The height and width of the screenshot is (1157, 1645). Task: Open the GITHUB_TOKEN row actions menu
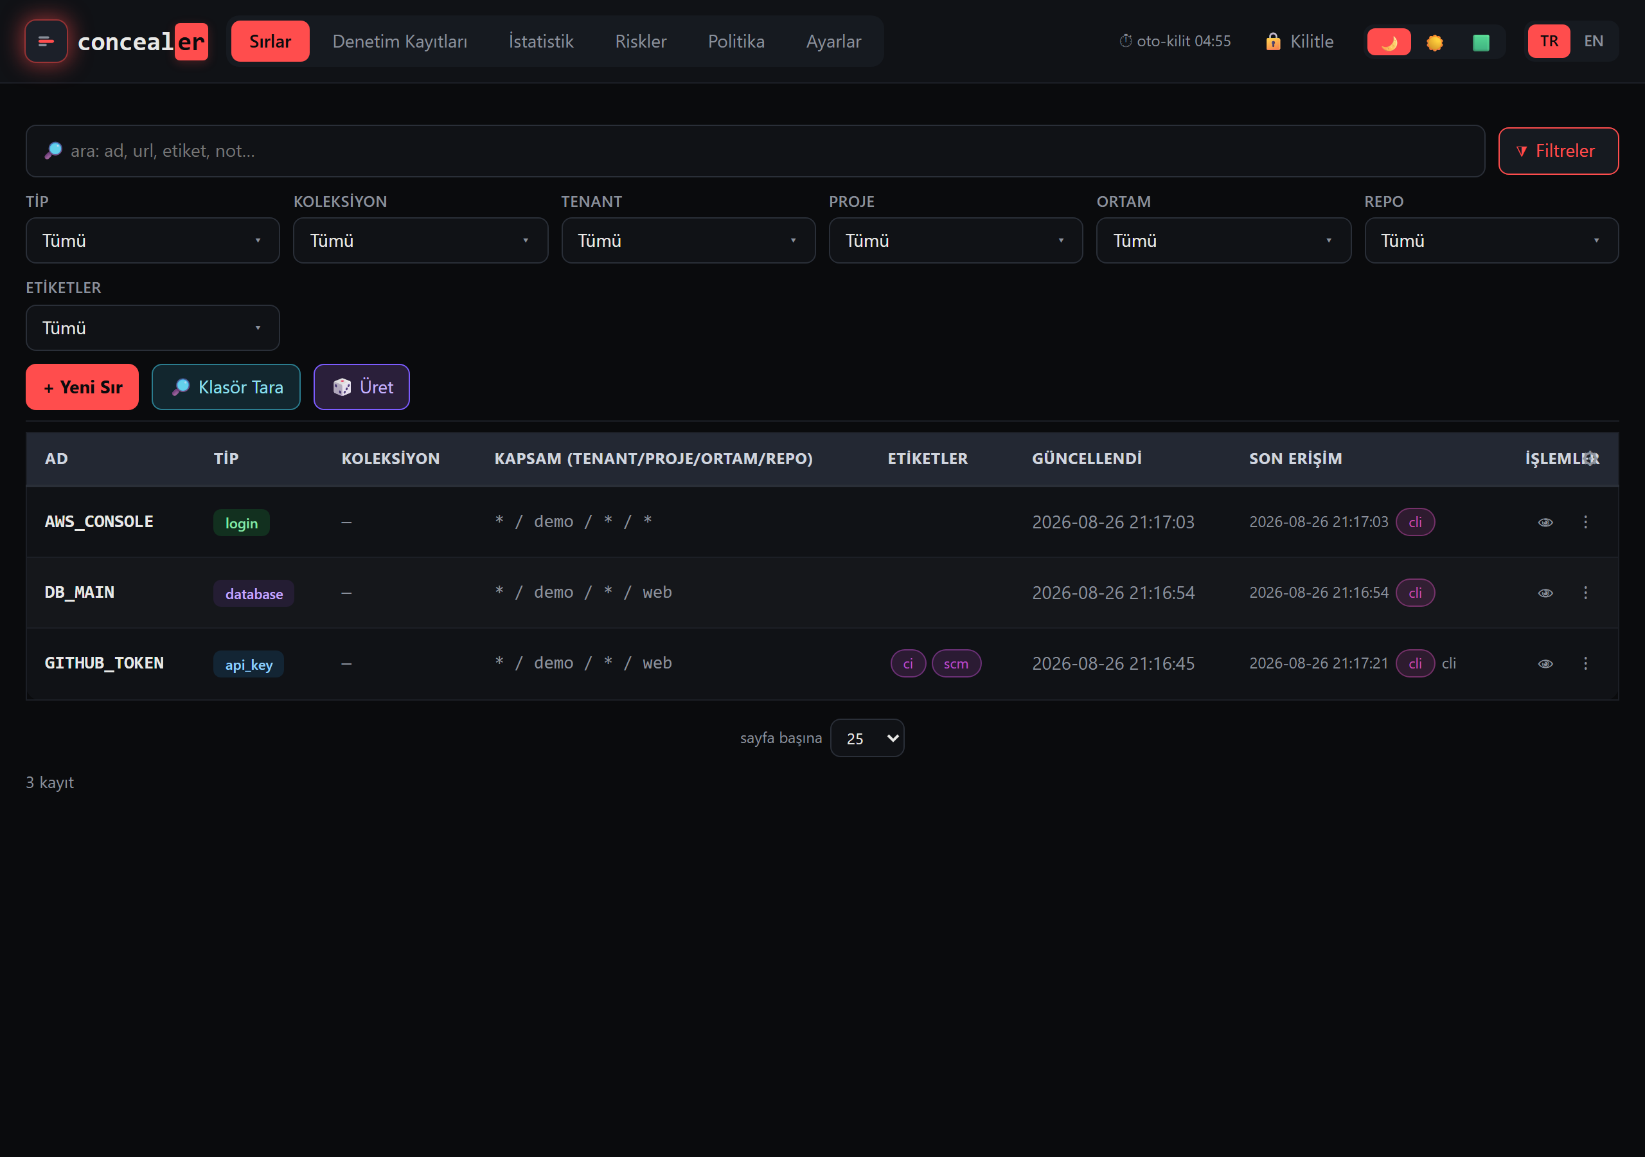point(1585,665)
